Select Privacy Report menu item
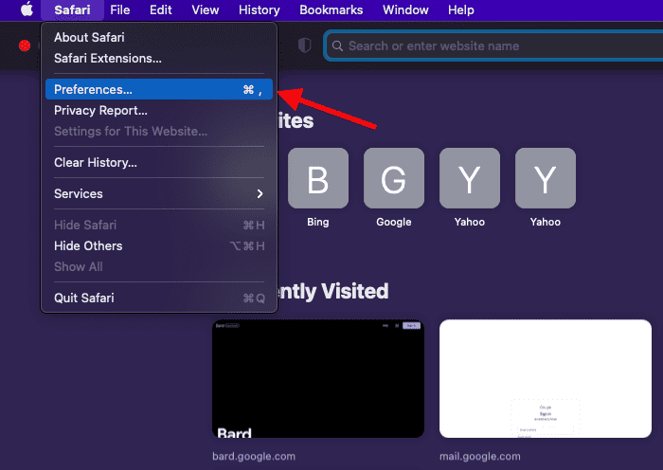This screenshot has height=470, width=663. click(x=100, y=111)
